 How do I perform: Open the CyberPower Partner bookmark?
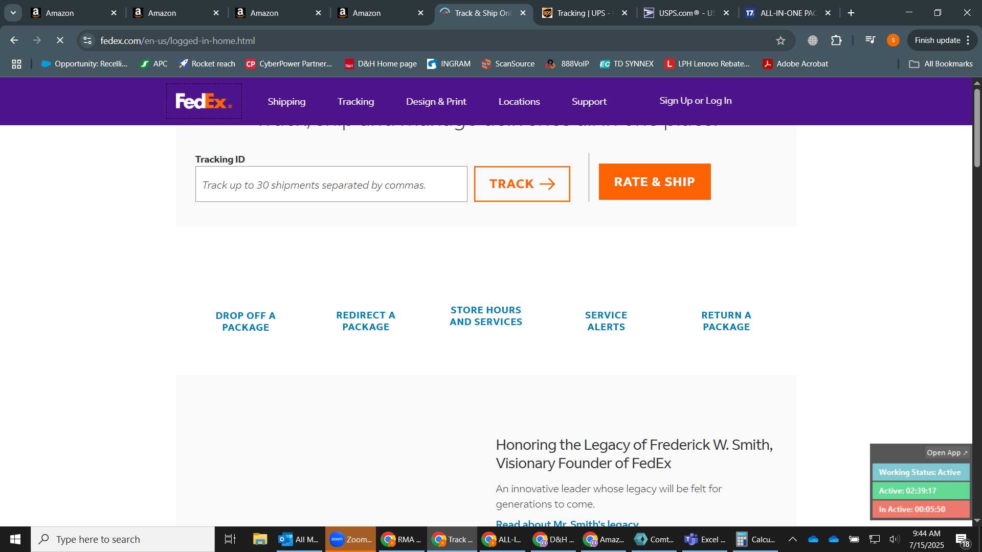tap(289, 64)
